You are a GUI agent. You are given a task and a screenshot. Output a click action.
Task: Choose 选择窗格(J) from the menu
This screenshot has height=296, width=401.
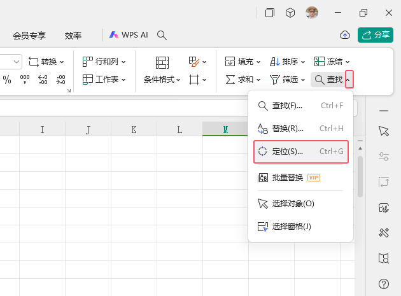click(x=300, y=227)
